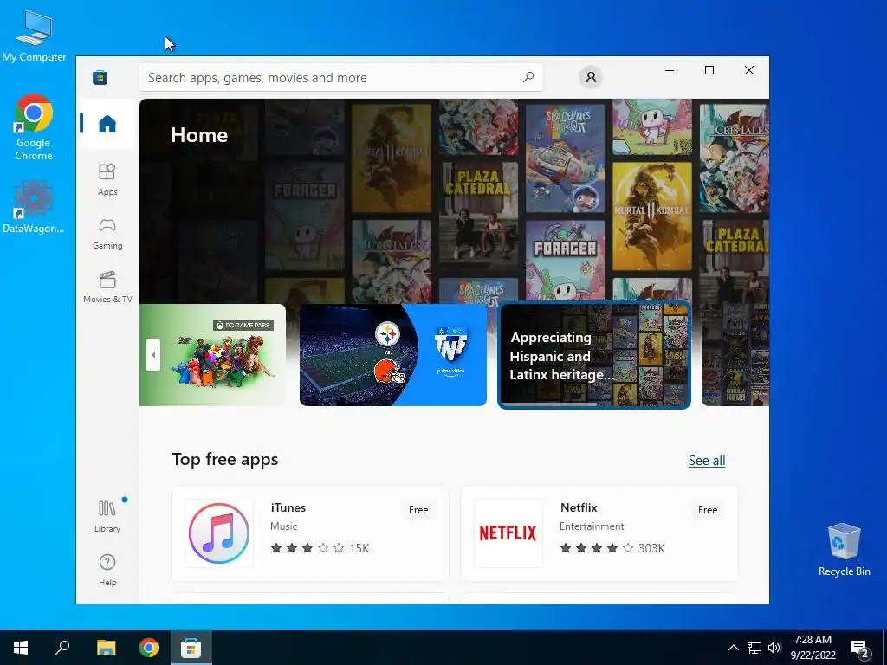Click the Microsoft Store logo icon
The image size is (887, 665).
[100, 77]
